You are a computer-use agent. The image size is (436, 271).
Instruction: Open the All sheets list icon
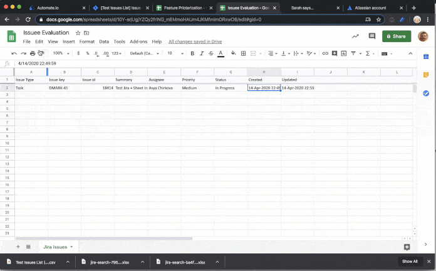pos(28,247)
